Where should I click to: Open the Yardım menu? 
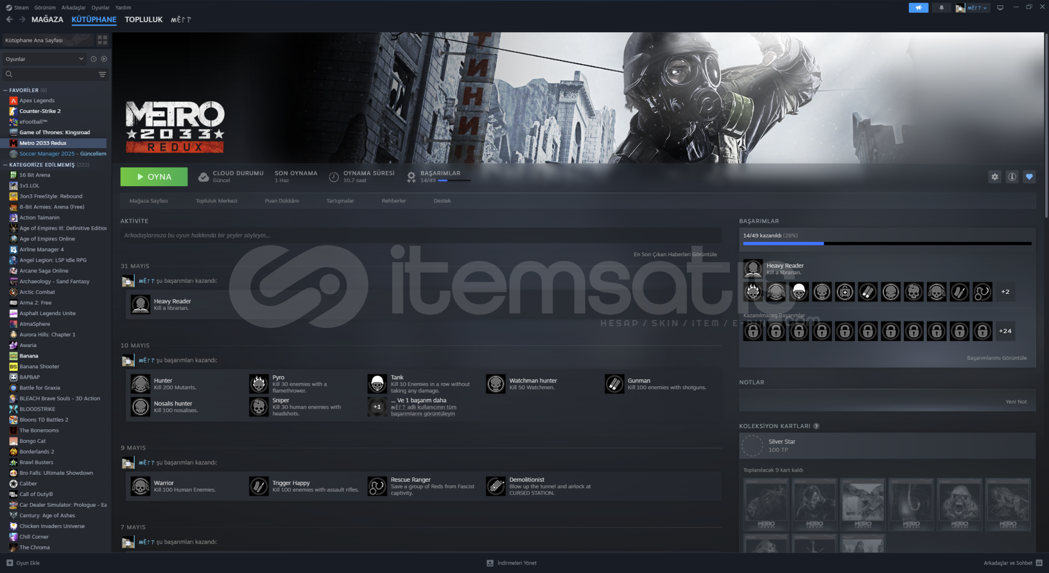click(123, 7)
